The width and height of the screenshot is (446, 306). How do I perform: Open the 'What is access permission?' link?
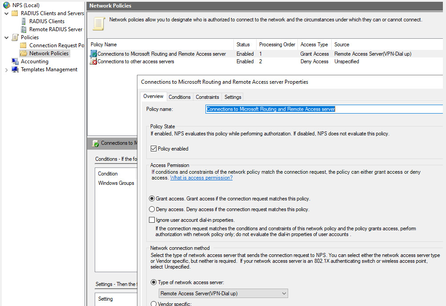point(201,178)
